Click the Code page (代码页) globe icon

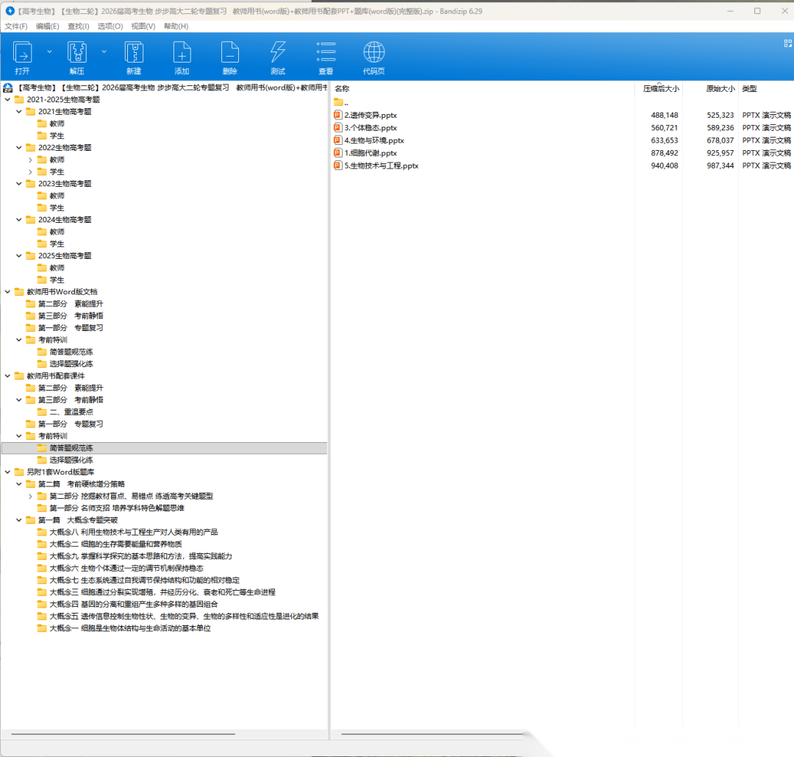(373, 53)
